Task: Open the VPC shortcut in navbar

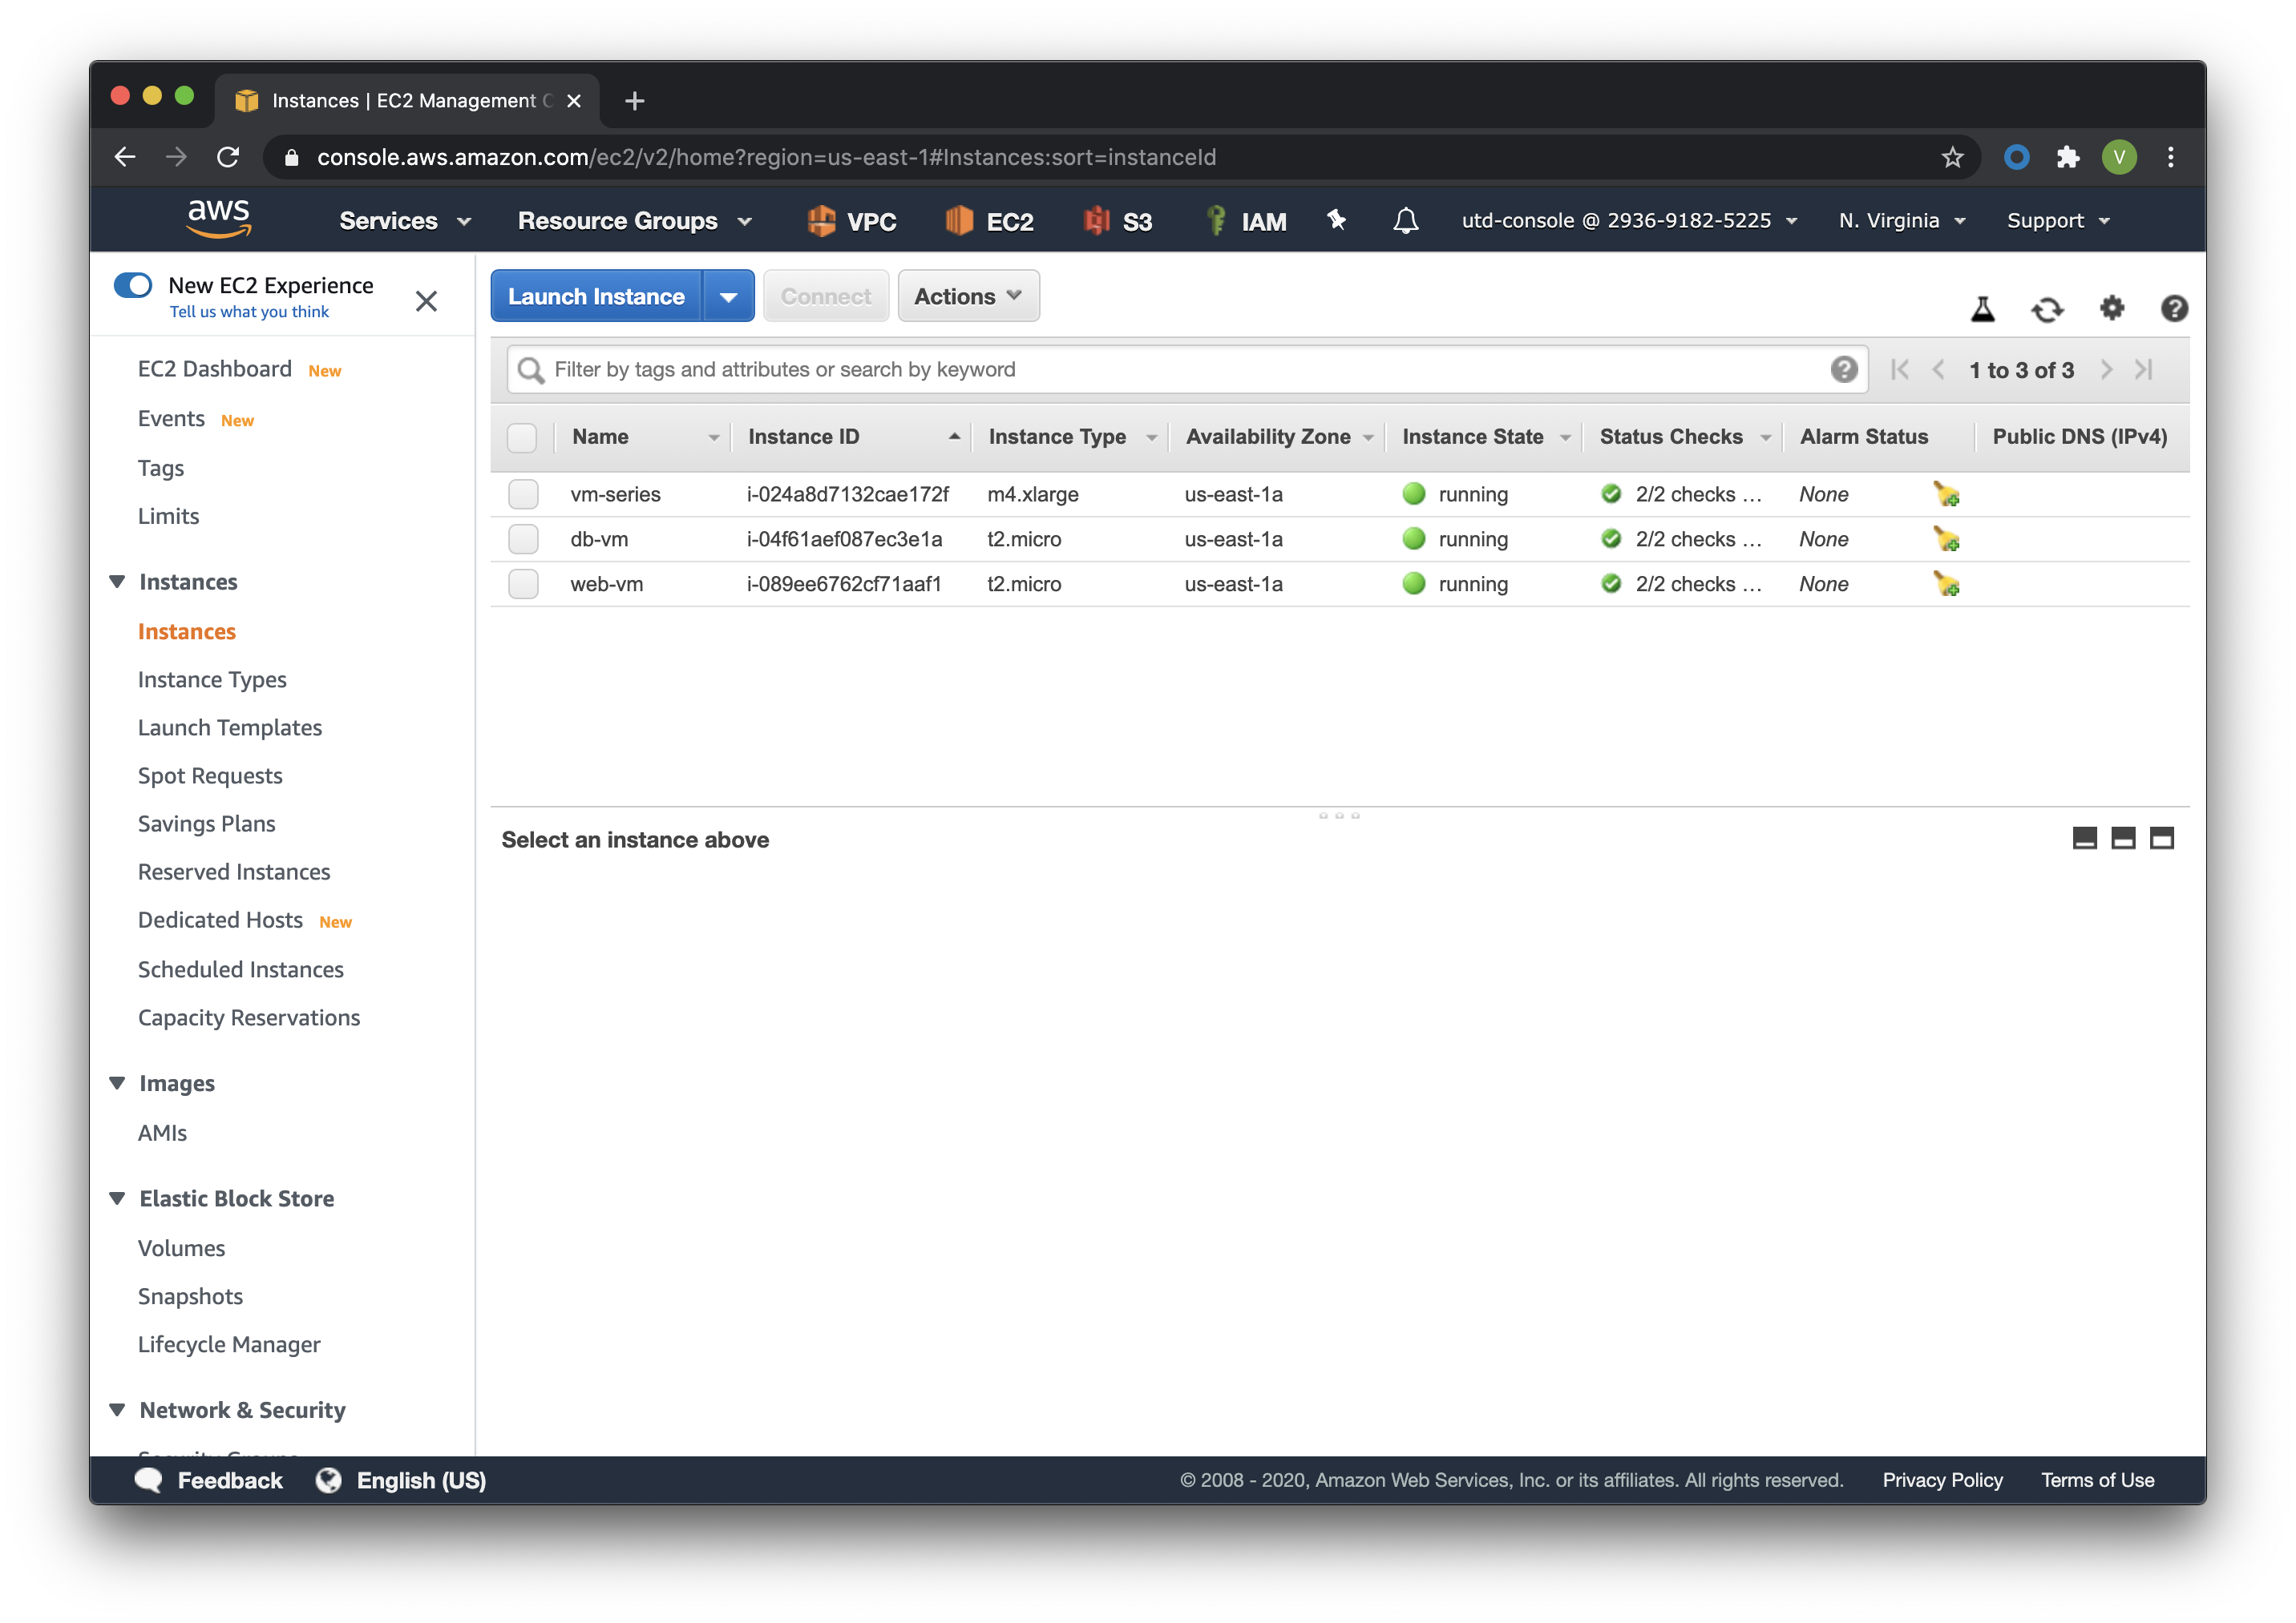Action: [851, 221]
